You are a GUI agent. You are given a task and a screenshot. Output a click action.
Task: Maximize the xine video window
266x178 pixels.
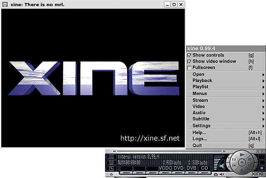(x=174, y=5)
